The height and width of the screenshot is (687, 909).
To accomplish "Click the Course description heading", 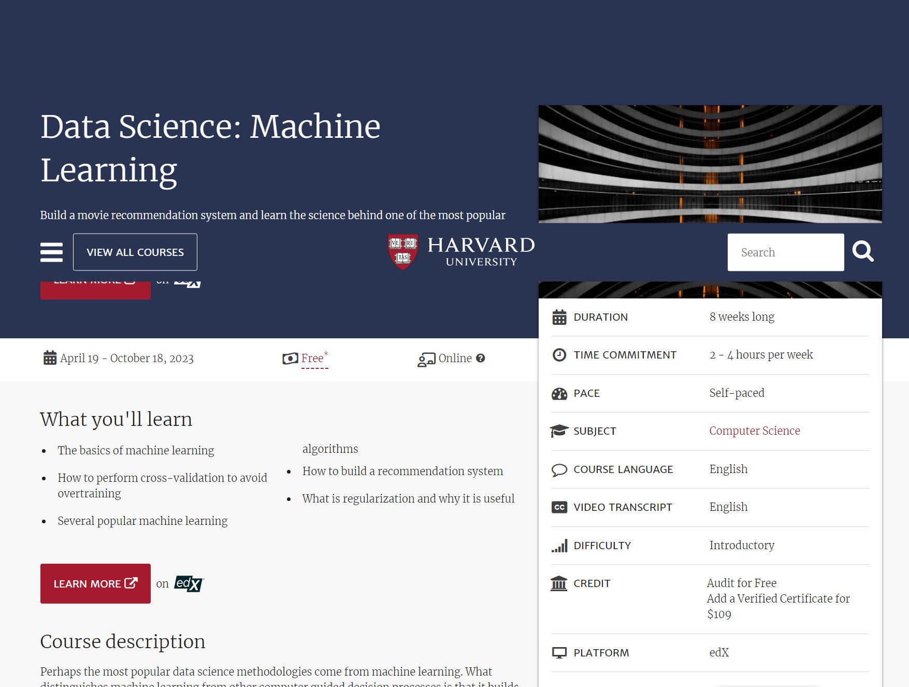I will (x=123, y=641).
